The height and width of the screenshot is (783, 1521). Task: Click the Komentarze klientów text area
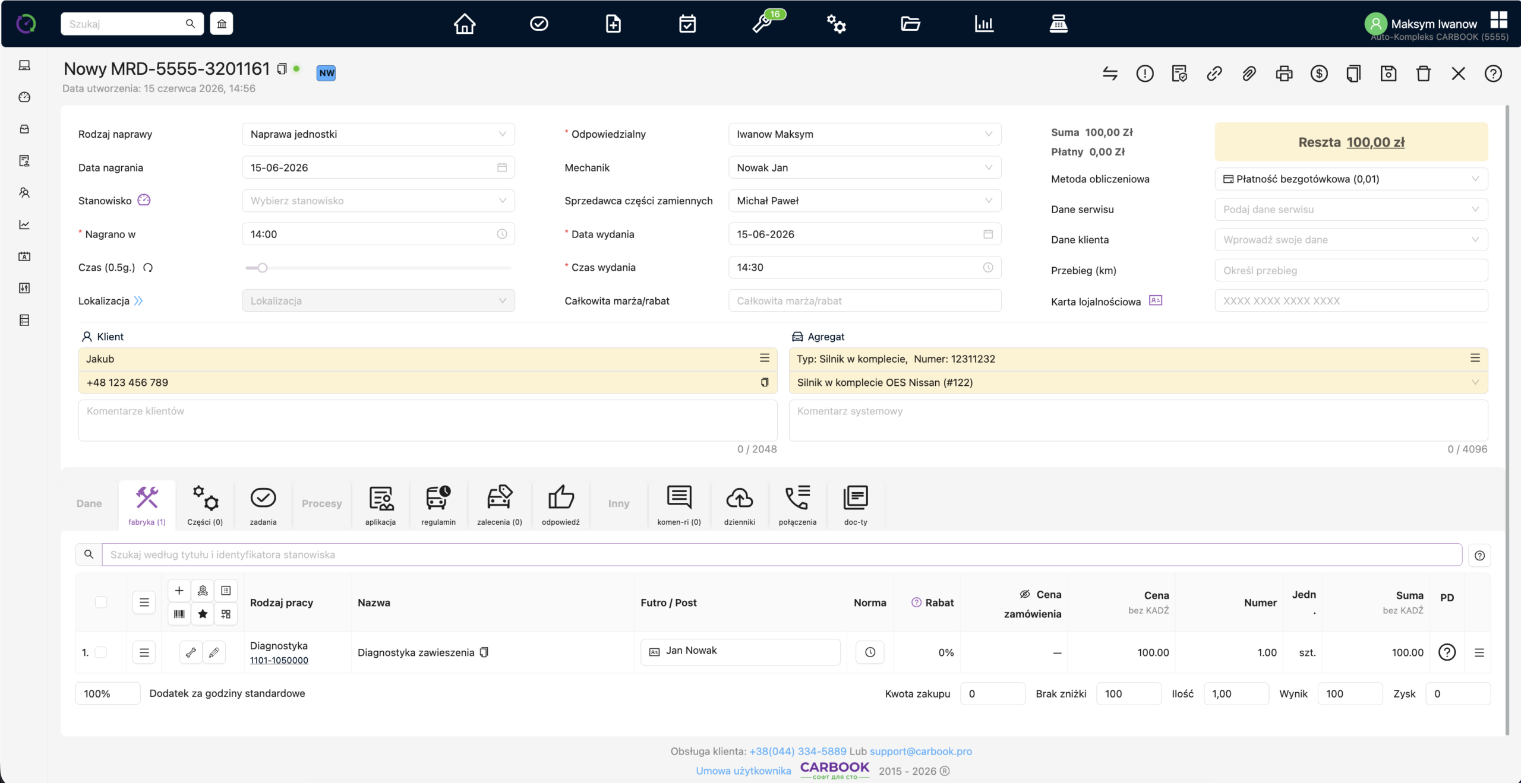tap(428, 420)
